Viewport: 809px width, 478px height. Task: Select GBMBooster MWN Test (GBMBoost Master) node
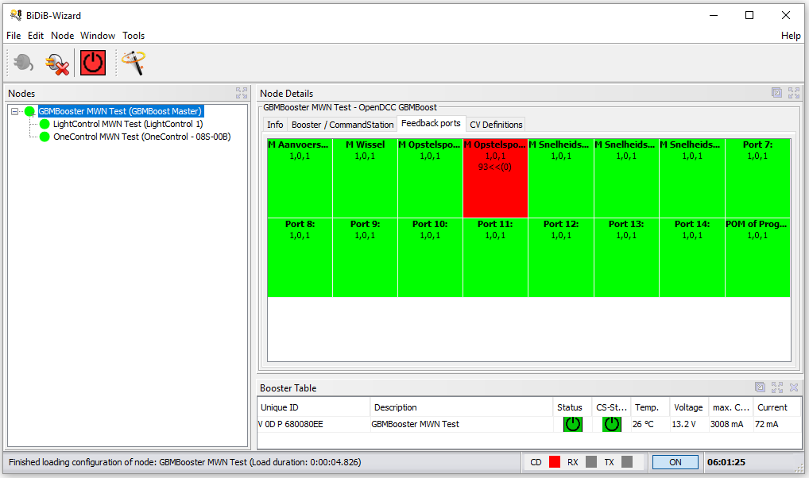(x=120, y=111)
